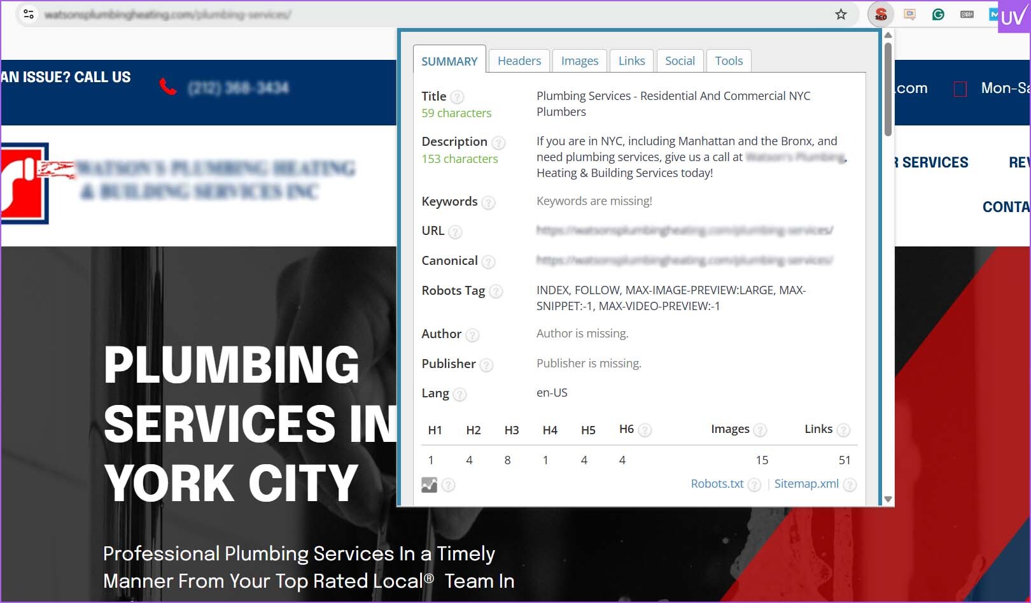Call the phone number in header
This screenshot has width=1031, height=603.
pyautogui.click(x=238, y=87)
